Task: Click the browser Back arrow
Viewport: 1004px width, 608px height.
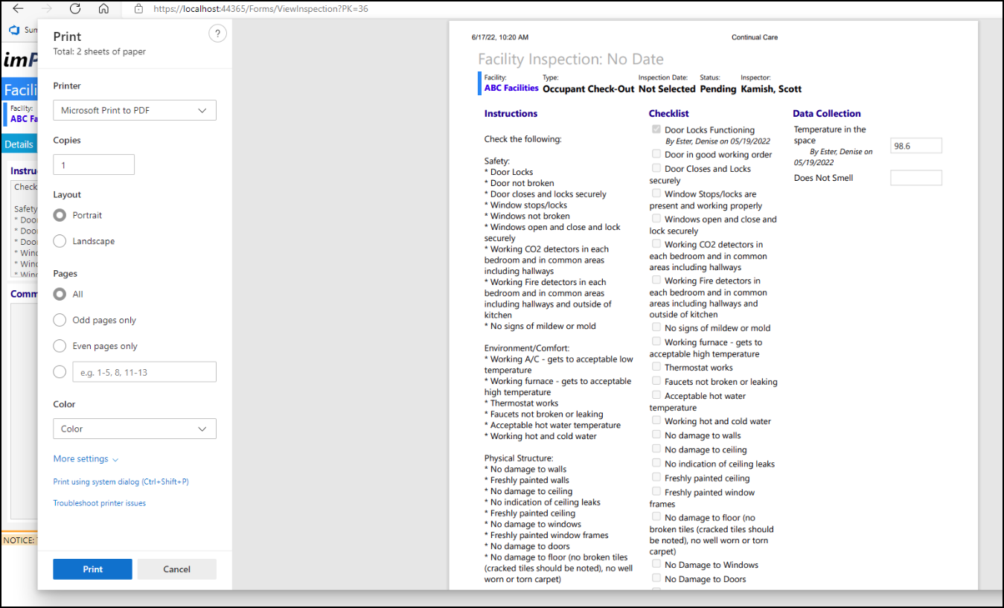Action: 18,9
